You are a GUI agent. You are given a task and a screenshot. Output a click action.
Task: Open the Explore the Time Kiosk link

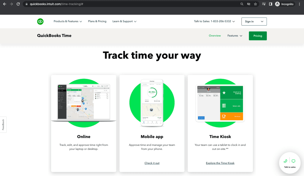(x=220, y=163)
